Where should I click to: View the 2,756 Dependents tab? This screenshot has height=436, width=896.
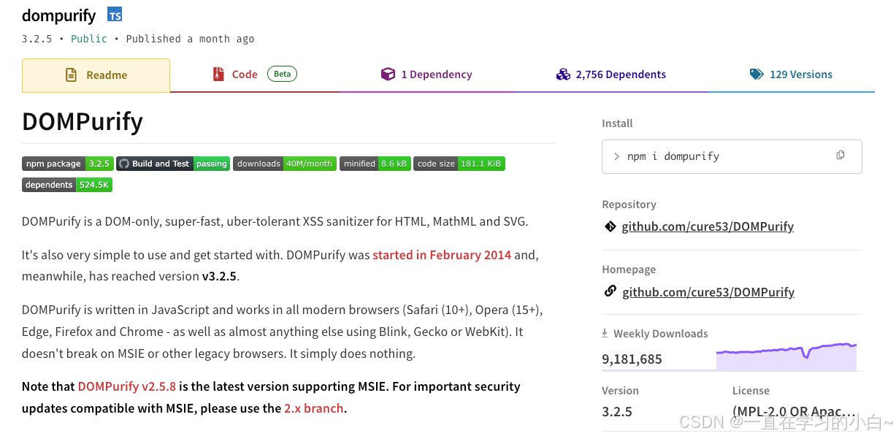[610, 74]
